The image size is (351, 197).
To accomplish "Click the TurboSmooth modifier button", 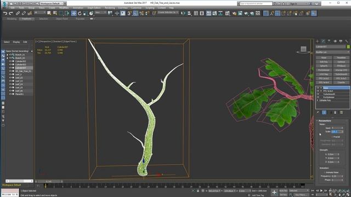I will [x=341, y=74].
